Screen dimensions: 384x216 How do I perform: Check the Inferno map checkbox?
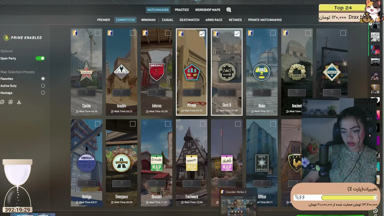coord(168,33)
